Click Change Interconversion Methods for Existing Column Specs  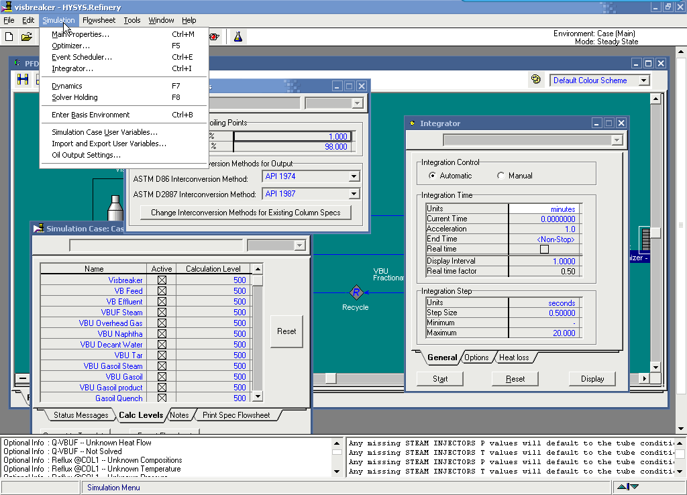[246, 213]
